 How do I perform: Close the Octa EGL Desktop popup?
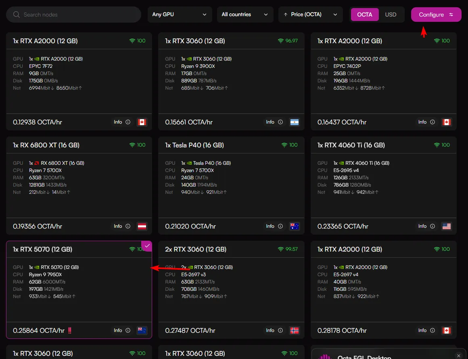coord(458,355)
